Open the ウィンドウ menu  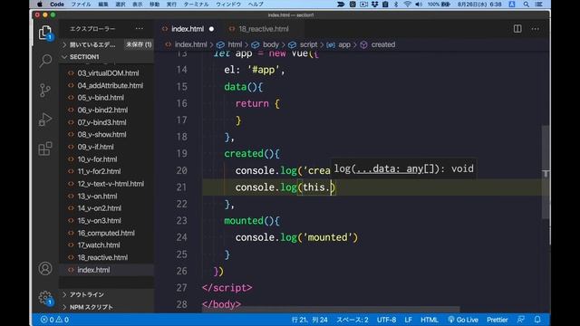[x=228, y=5]
